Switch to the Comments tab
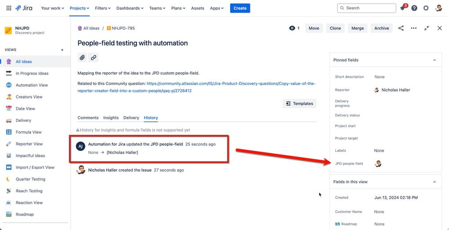Screen dimensions: 449x230 coord(88,118)
